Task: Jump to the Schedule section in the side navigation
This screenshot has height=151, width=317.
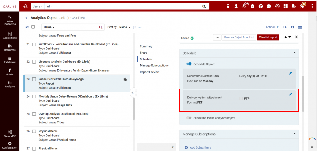Action: pyautogui.click(x=146, y=59)
